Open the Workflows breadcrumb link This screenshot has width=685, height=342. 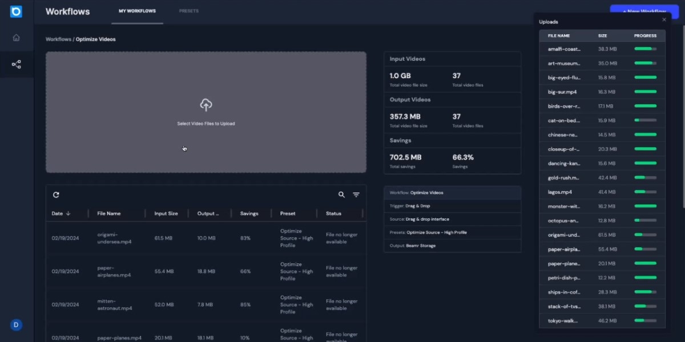[x=58, y=39]
